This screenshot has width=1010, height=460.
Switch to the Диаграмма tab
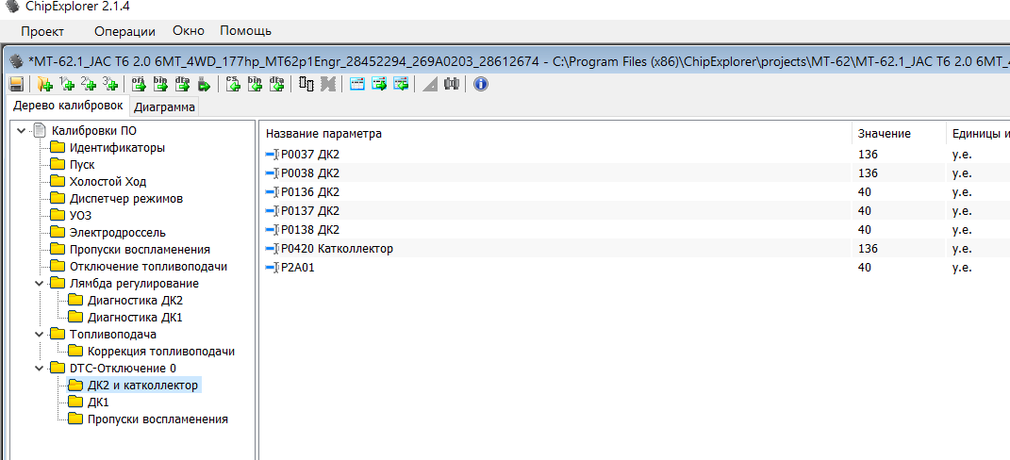pos(164,107)
